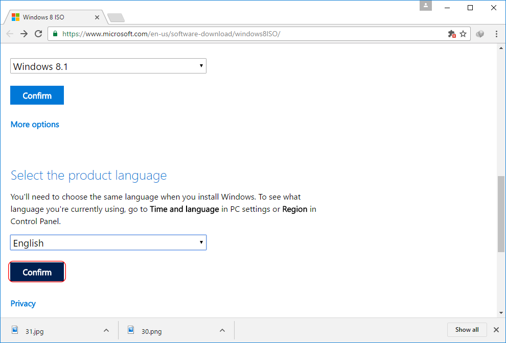Open the Windows 8.1 edition dropdown
506x343 pixels.
coord(108,66)
